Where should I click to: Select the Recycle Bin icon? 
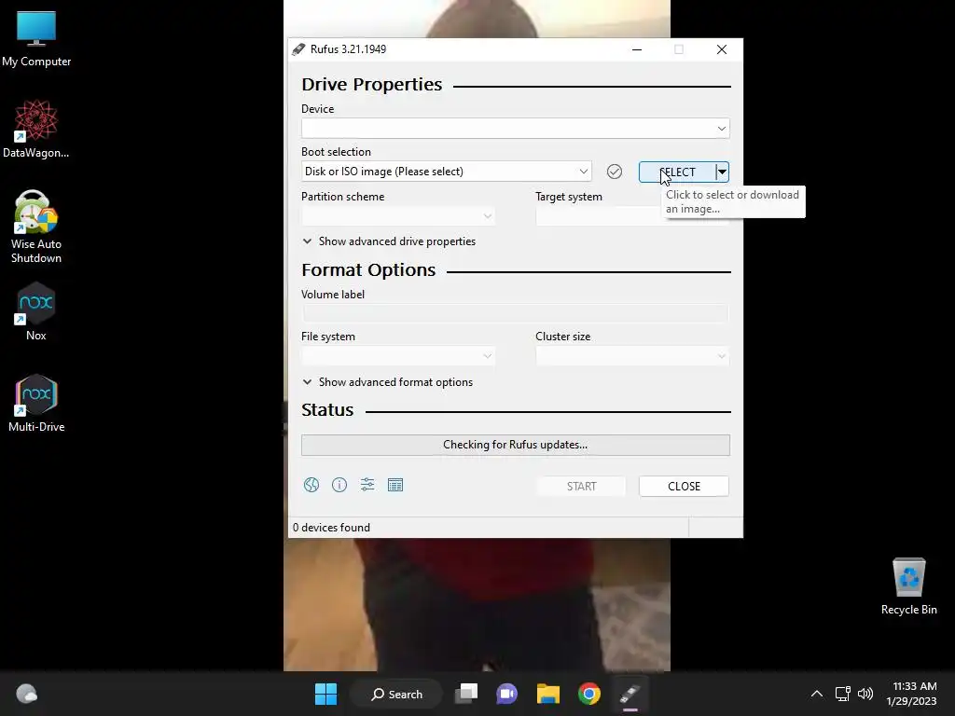[x=908, y=586]
